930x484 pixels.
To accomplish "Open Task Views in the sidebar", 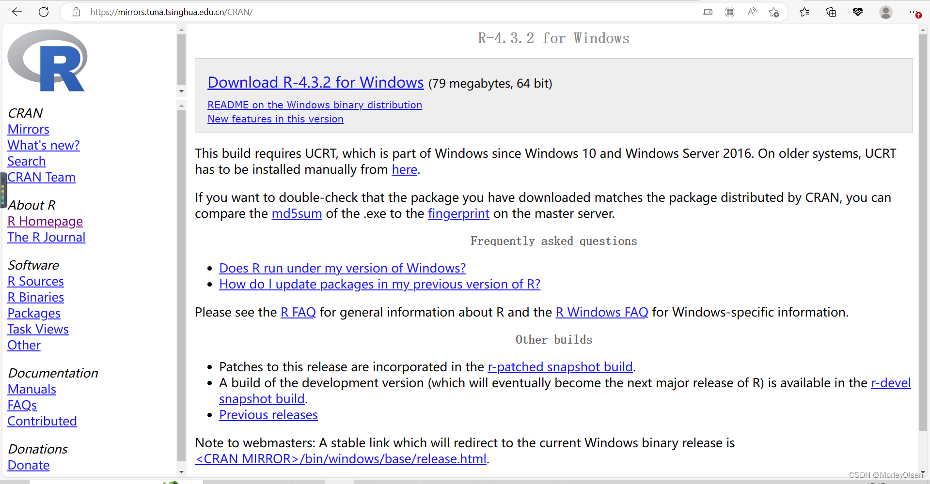I will click(x=38, y=329).
